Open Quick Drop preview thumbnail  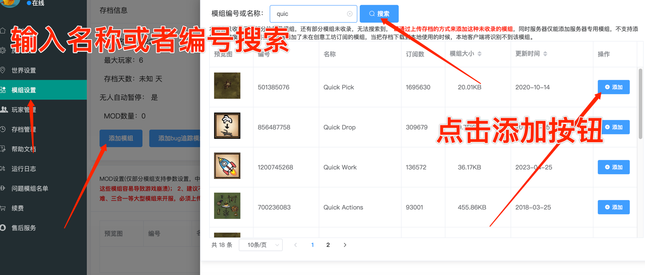227,126
